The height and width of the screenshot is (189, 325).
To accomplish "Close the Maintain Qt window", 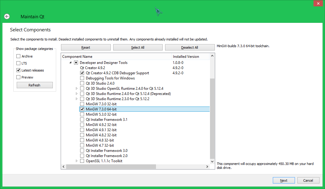I will click(x=318, y=3).
